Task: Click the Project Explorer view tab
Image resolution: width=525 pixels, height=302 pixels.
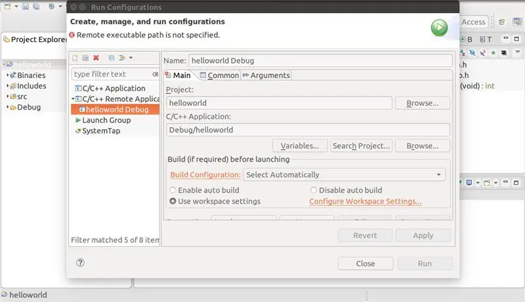Action: pyautogui.click(x=35, y=39)
